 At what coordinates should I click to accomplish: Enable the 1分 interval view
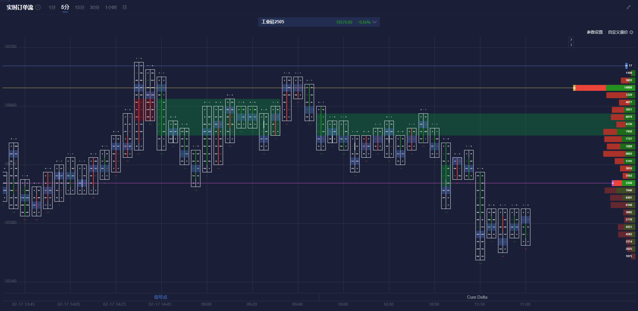[52, 7]
